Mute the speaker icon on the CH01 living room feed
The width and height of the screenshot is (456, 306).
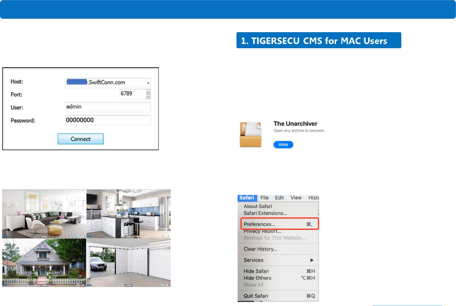point(83,236)
